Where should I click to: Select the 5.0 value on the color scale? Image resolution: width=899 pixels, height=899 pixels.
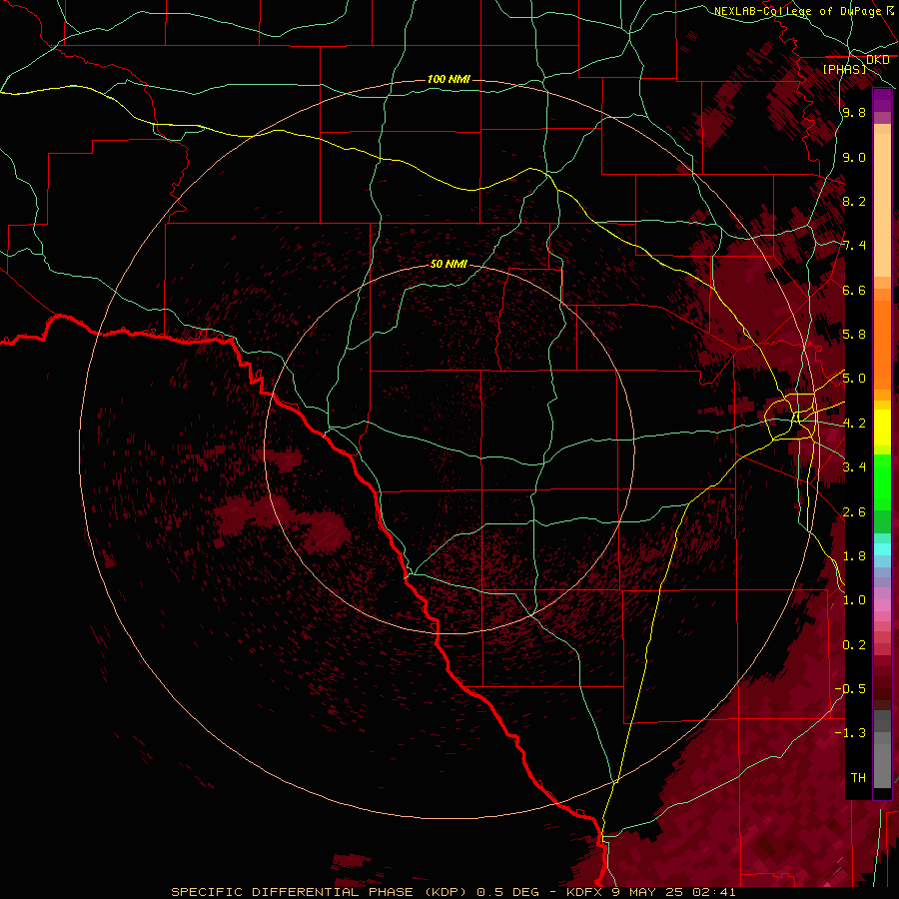[854, 379]
